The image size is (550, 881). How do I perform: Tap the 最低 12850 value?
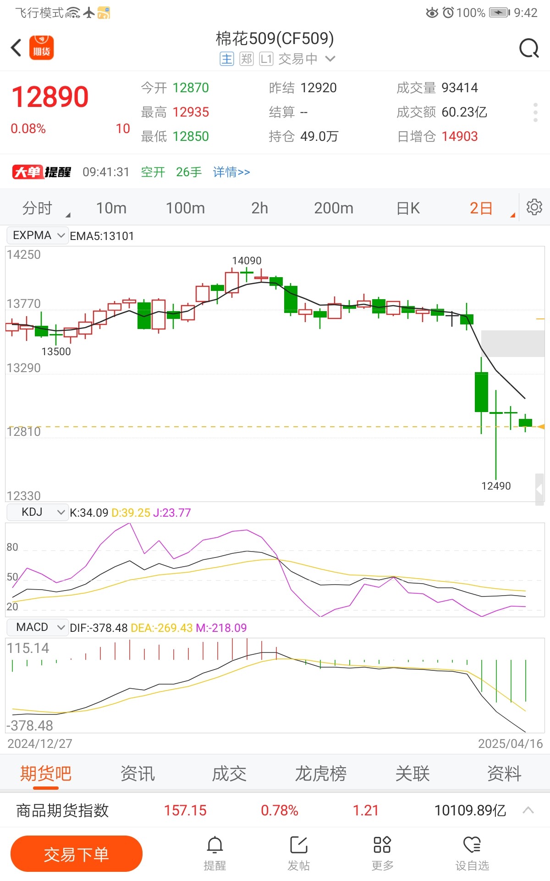191,136
